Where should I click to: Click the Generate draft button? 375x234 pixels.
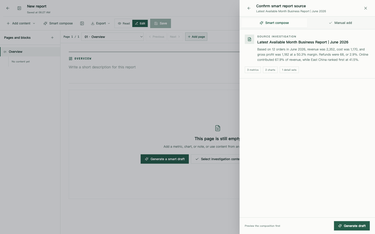point(352,226)
